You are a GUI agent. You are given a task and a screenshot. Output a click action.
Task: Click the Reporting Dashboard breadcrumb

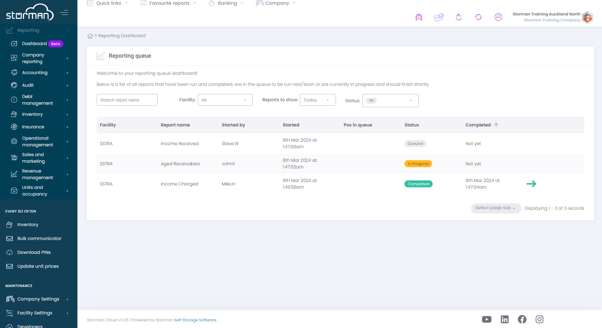122,36
